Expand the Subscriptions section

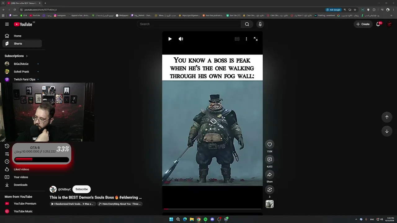[16, 56]
